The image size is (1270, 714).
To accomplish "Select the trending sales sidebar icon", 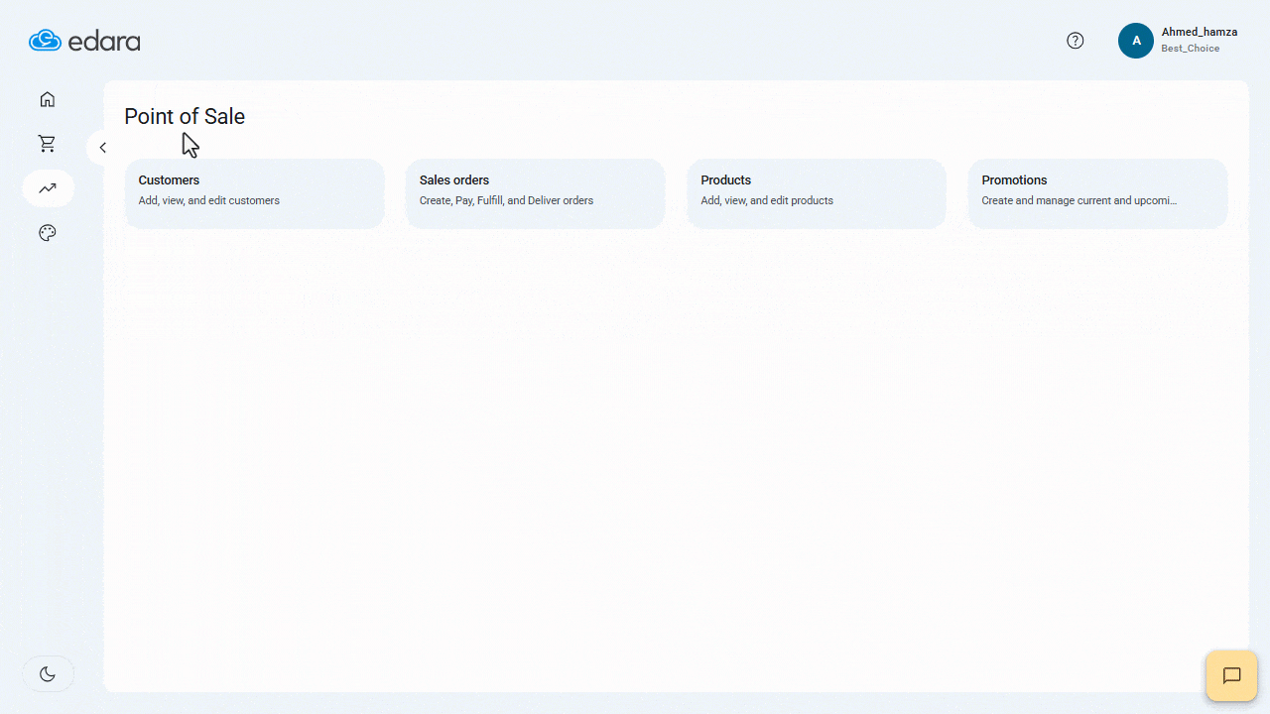I will pos(48,188).
